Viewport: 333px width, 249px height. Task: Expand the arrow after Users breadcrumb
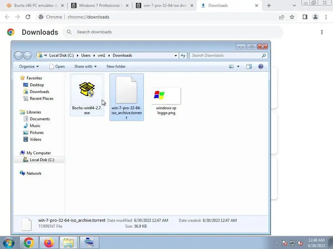(x=94, y=55)
